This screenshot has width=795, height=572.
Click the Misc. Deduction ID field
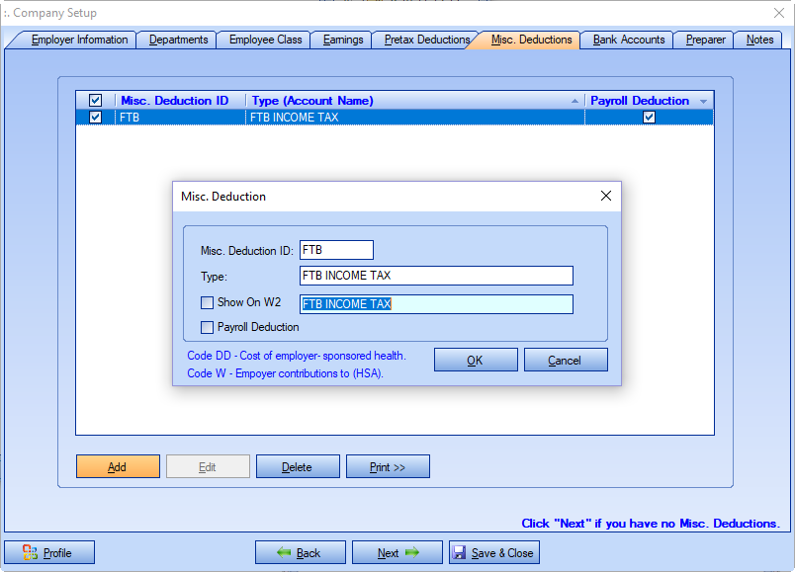click(x=336, y=250)
